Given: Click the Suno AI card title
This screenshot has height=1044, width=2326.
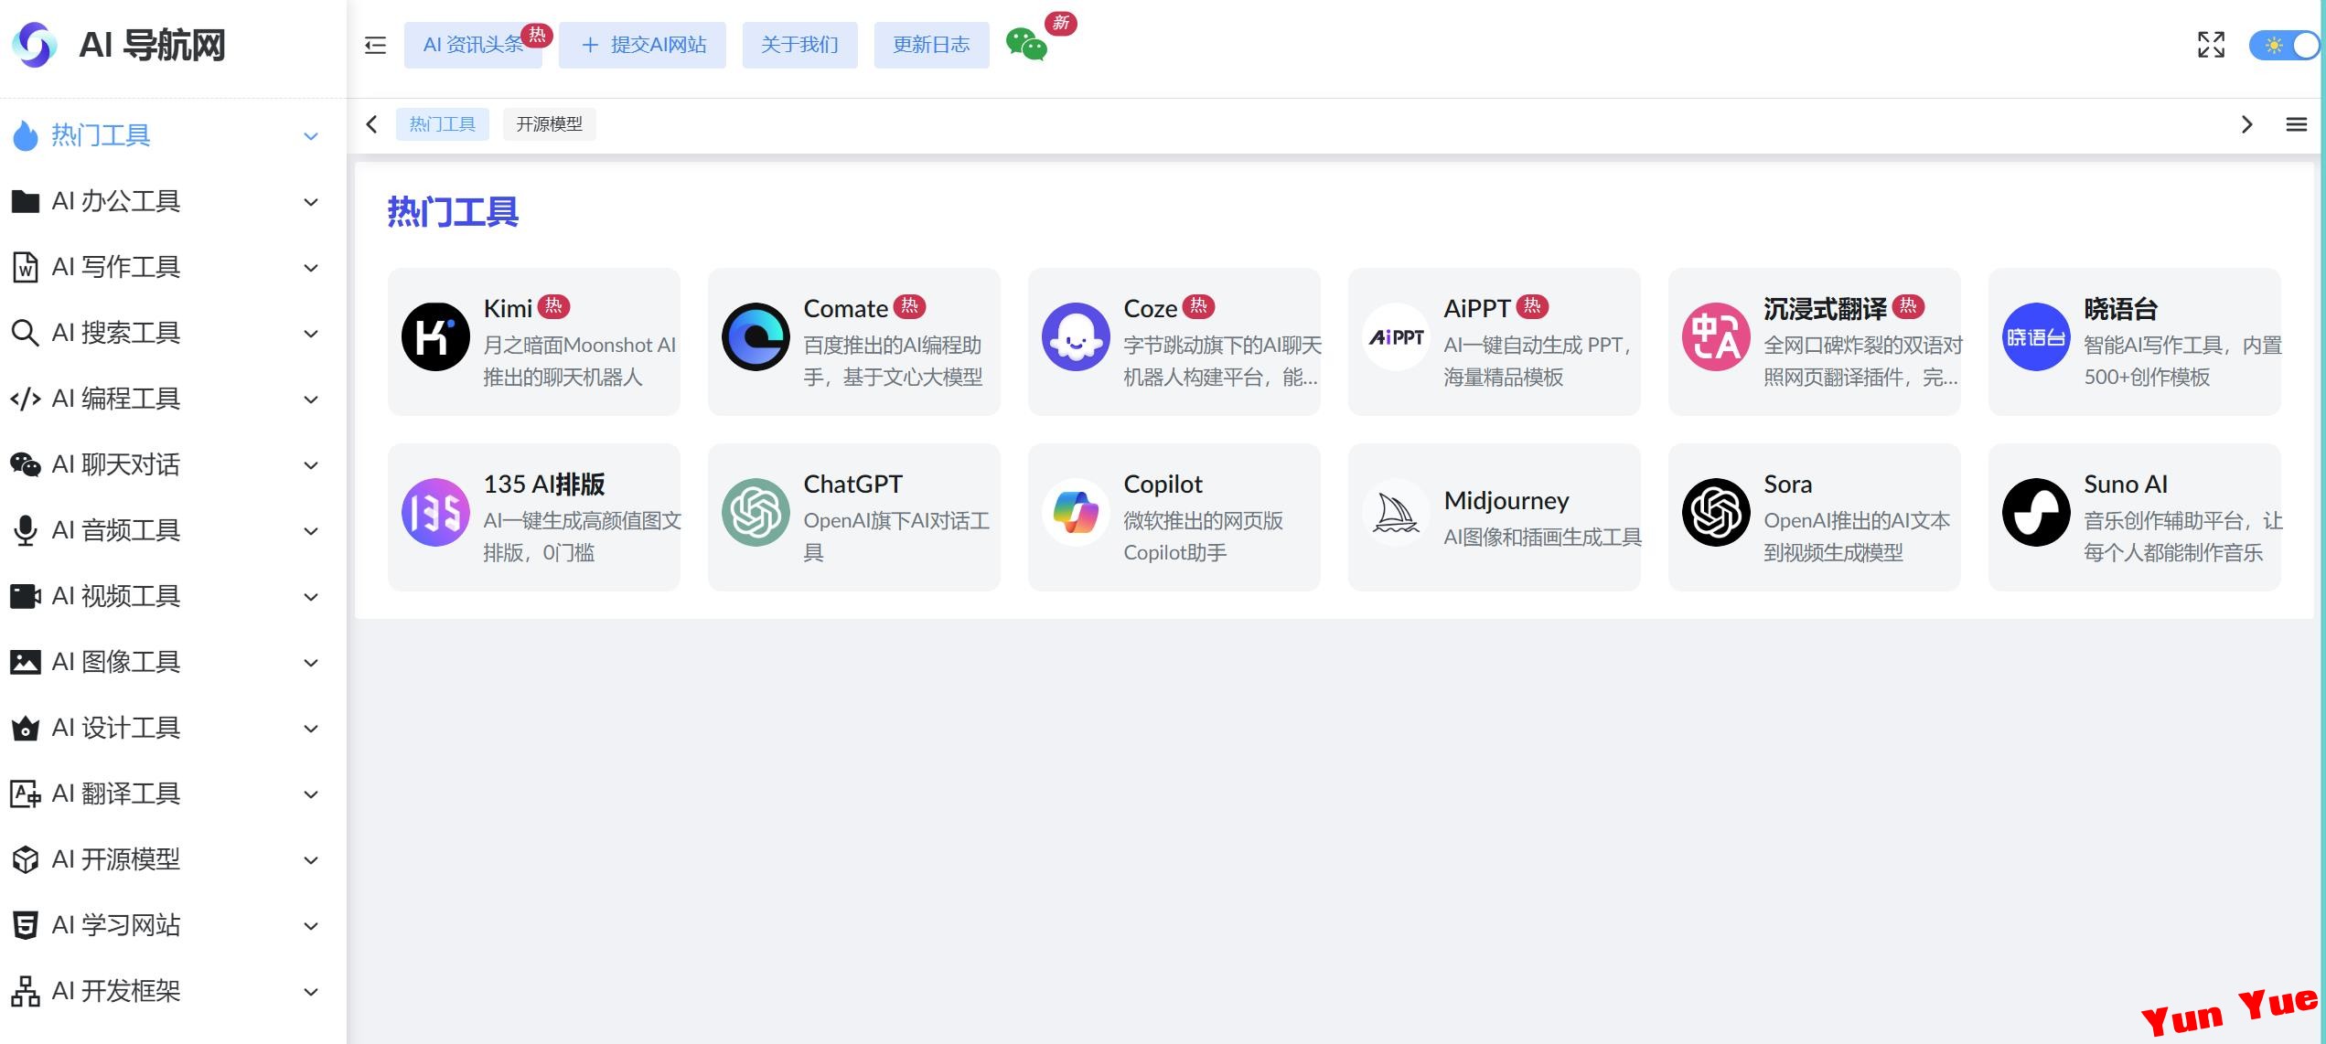Looking at the screenshot, I should (x=2126, y=485).
